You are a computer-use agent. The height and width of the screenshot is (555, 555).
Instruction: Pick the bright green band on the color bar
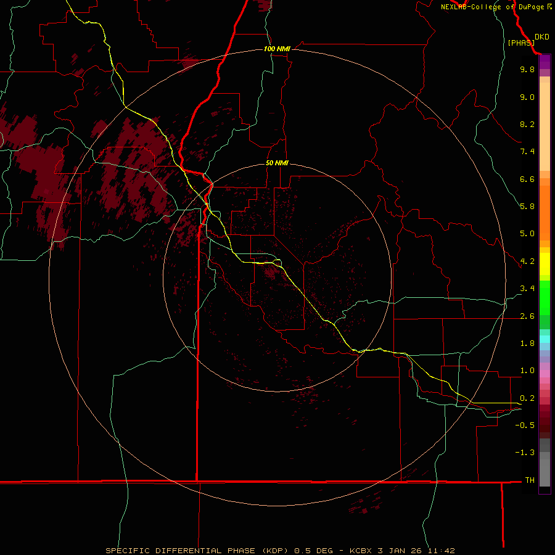(x=545, y=297)
